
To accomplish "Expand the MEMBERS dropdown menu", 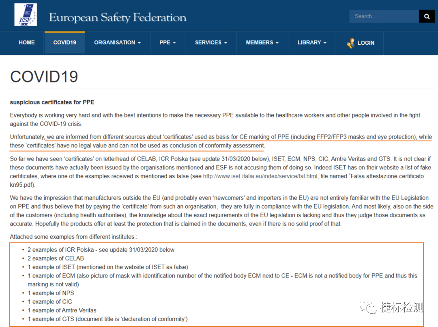I will tap(262, 43).
